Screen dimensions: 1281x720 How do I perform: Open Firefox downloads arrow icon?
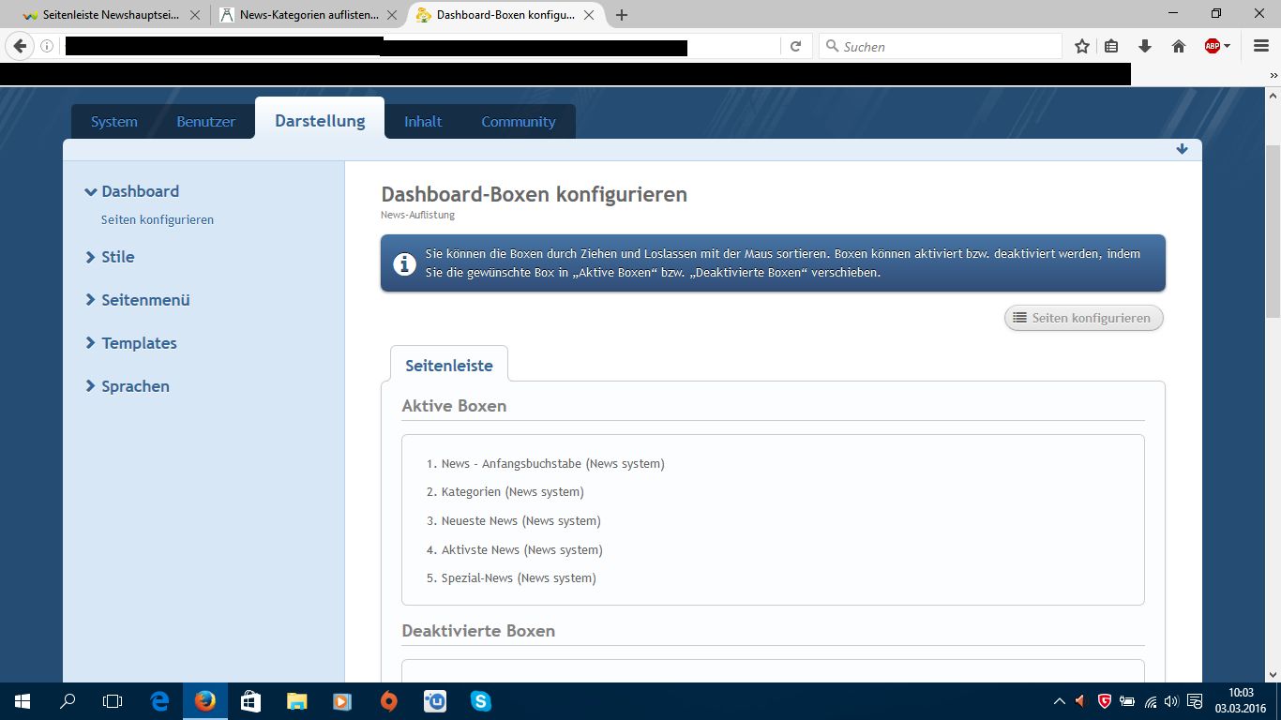pos(1145,46)
